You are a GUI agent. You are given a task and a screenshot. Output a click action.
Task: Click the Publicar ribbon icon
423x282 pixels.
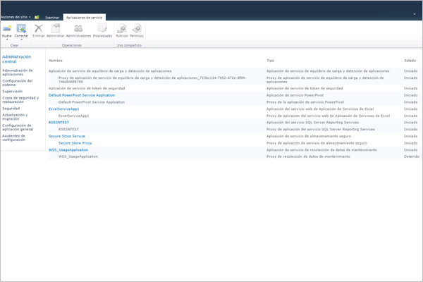pos(122,28)
